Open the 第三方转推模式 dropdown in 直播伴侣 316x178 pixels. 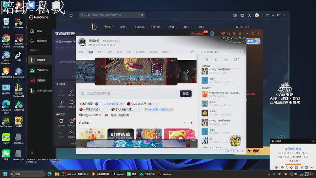66,42
